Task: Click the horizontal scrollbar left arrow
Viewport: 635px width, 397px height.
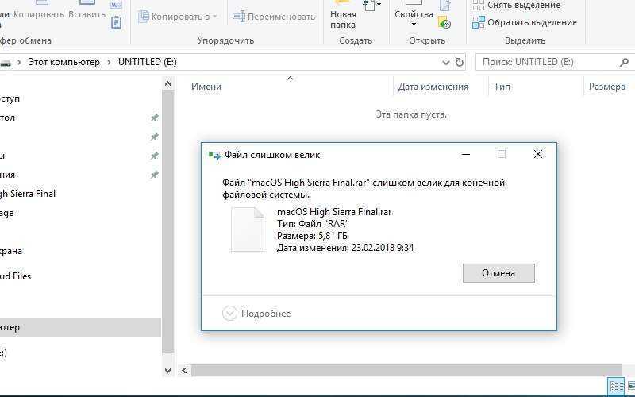Action: [x=184, y=370]
